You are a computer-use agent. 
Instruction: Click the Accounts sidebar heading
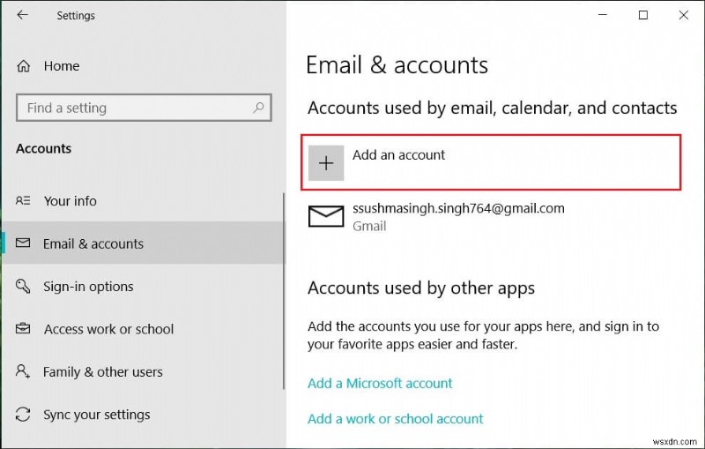pyautogui.click(x=43, y=148)
